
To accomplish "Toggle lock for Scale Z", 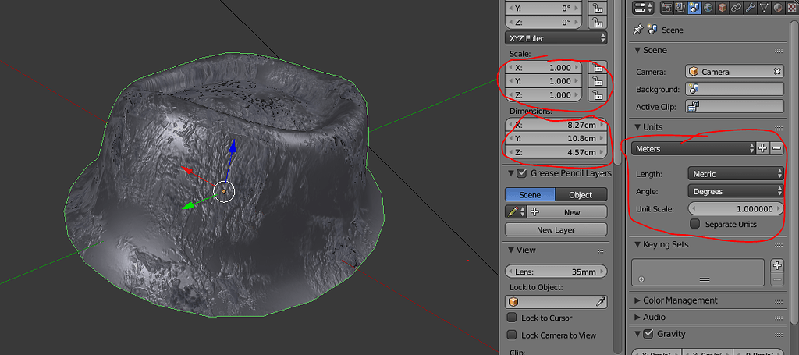I will pyautogui.click(x=597, y=94).
